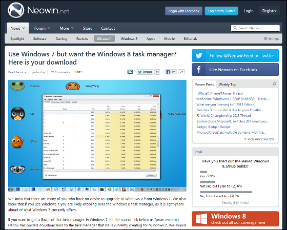Click the QQ penguin icon in screenshot

click(17, 114)
